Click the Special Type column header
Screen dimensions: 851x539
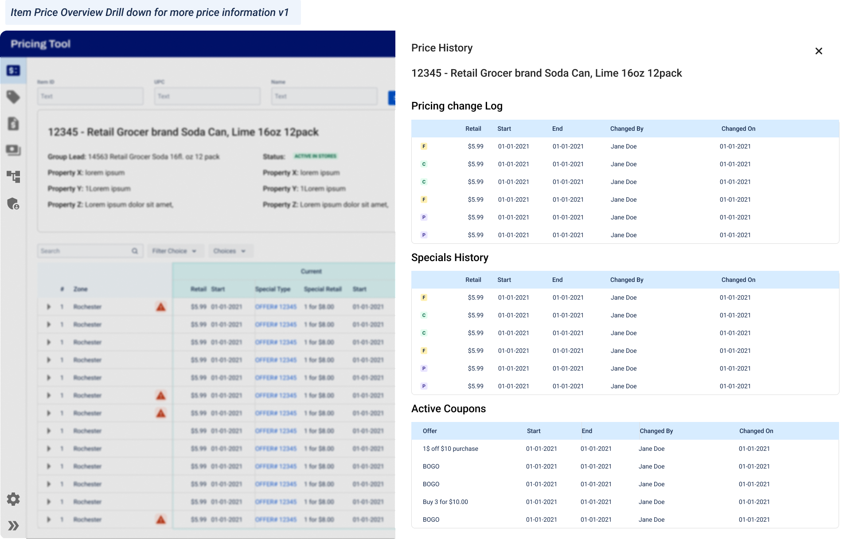coord(273,289)
